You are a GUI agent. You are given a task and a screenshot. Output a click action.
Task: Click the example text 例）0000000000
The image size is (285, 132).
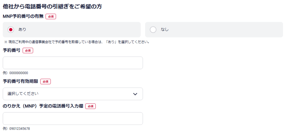click(x=15, y=73)
